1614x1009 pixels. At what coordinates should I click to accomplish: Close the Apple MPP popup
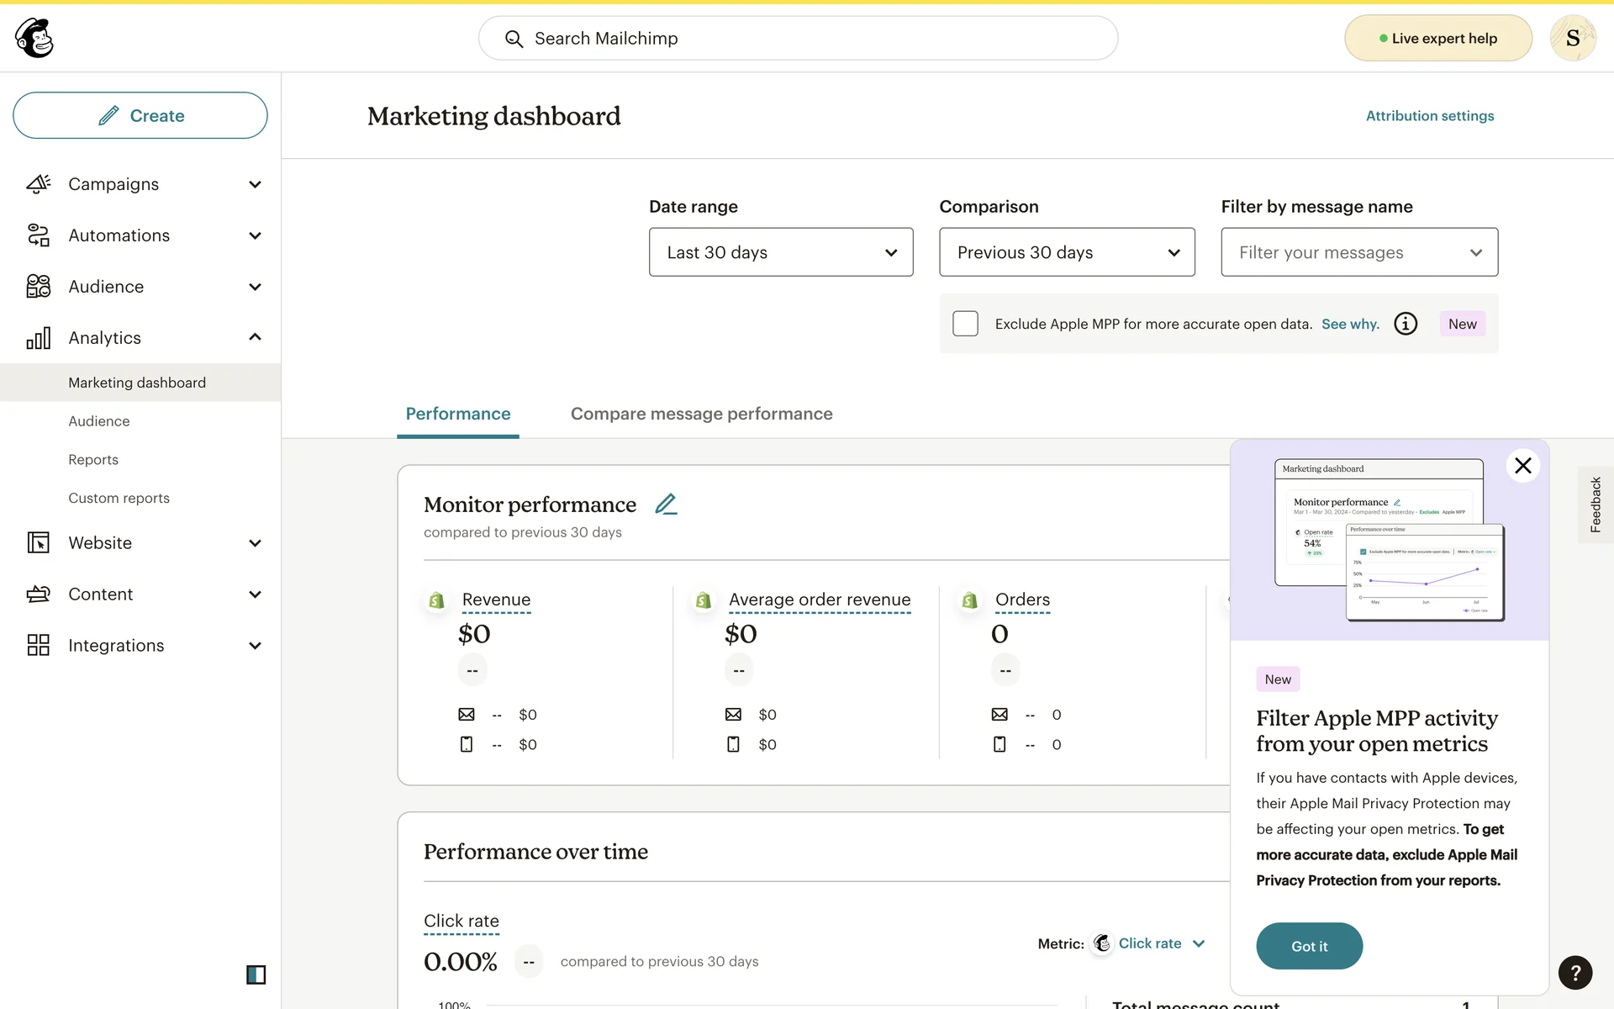point(1522,466)
